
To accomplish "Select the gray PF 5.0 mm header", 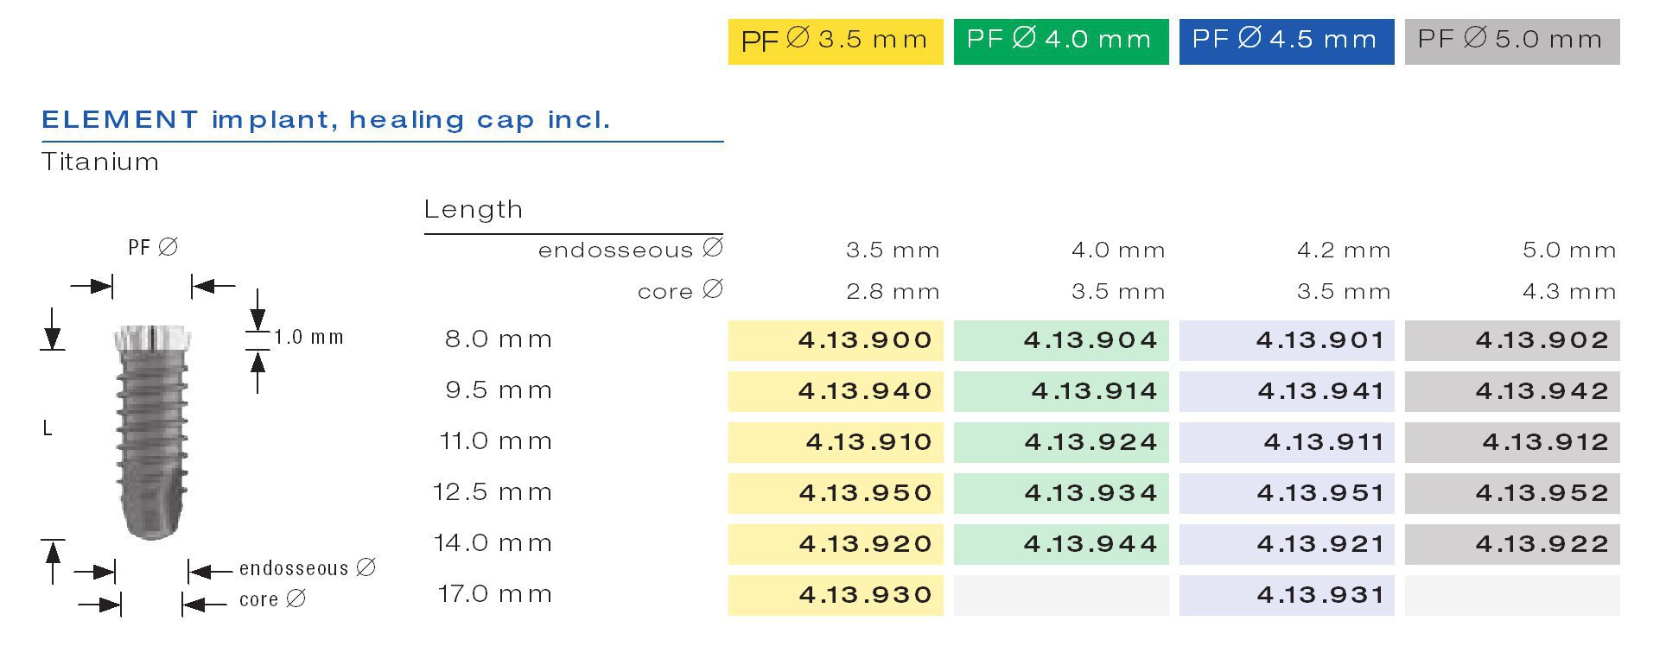I will coord(1511,41).
